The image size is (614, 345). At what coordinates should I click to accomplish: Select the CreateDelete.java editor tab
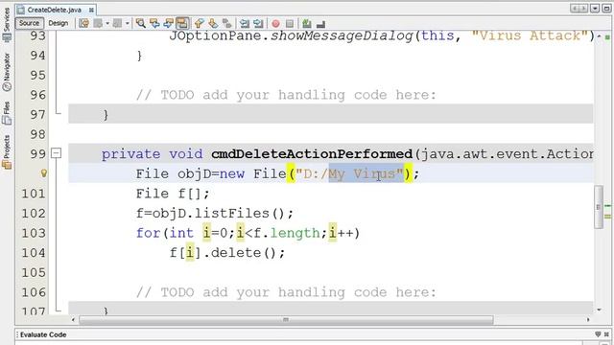(x=54, y=10)
